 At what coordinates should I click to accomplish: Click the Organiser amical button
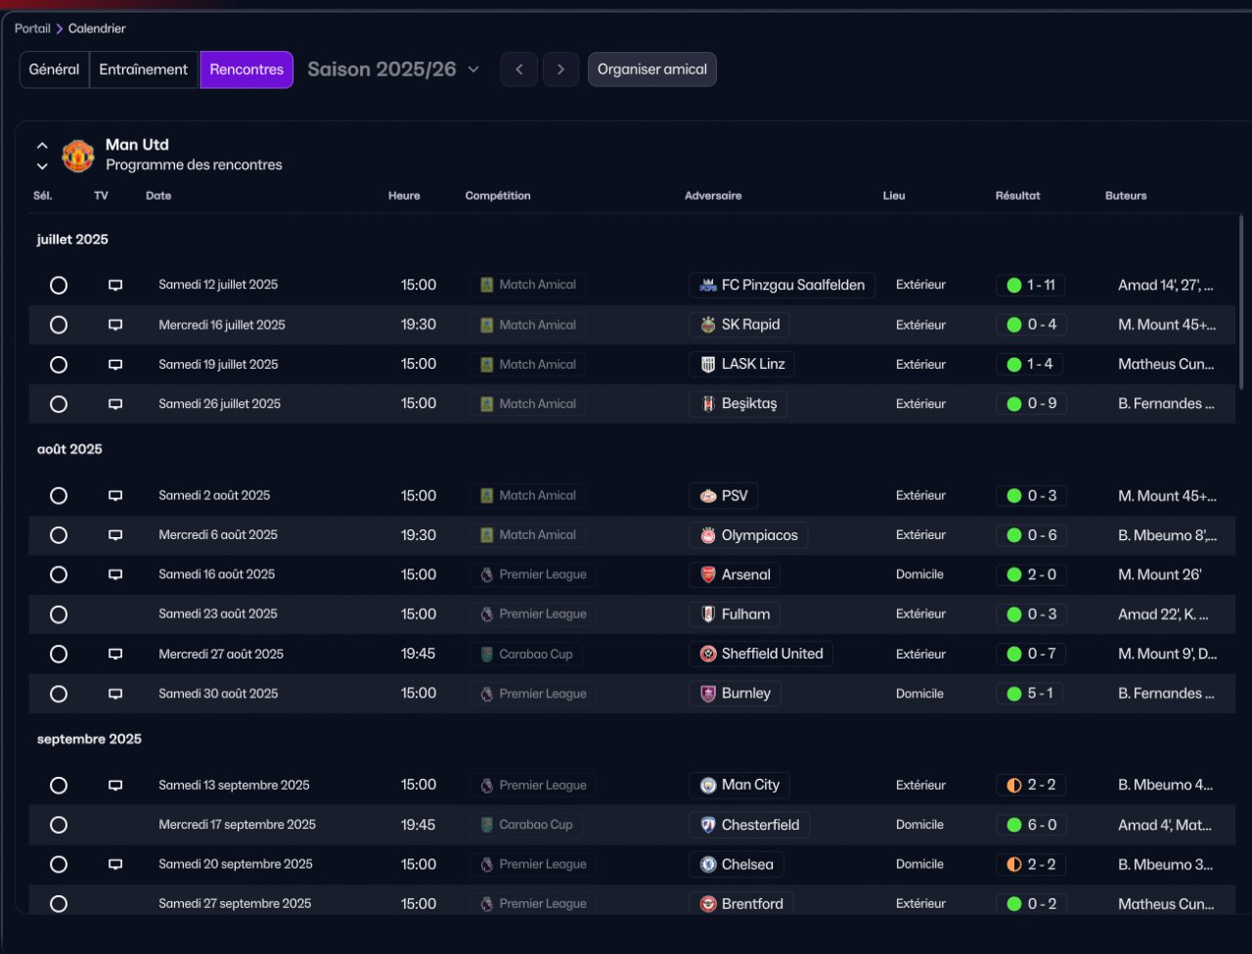click(651, 69)
